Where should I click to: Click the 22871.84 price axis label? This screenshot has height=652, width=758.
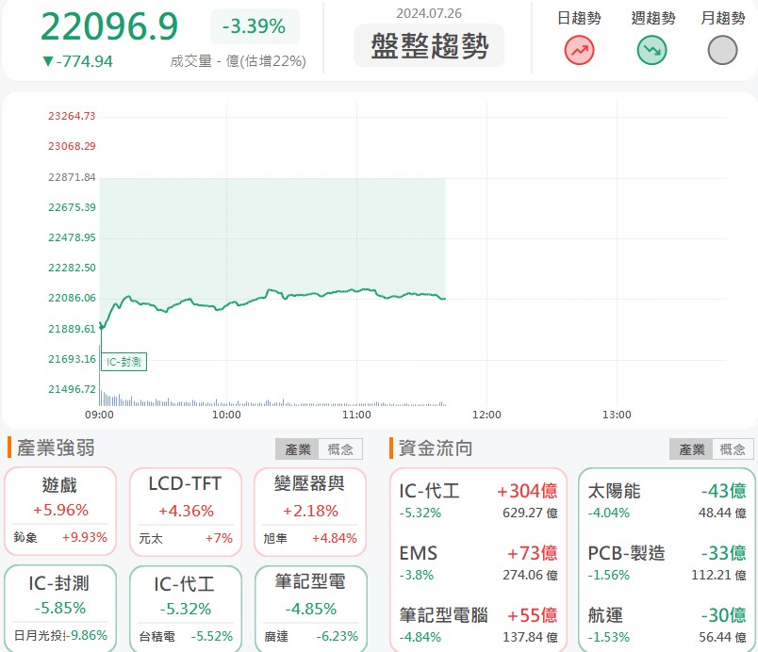[72, 177]
